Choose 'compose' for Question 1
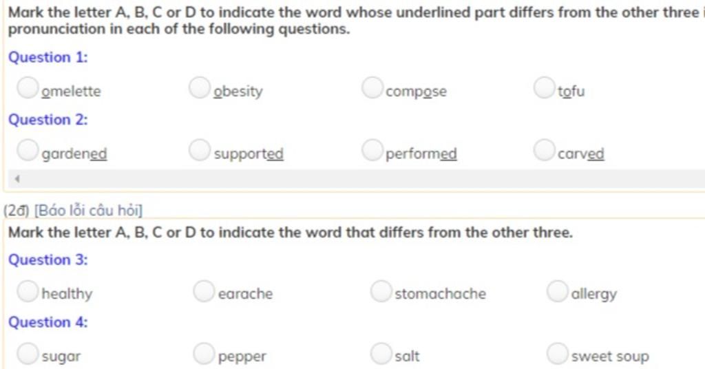This screenshot has width=705, height=369. tap(372, 87)
